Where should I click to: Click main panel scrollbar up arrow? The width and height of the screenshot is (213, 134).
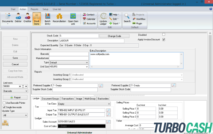tap(210, 33)
